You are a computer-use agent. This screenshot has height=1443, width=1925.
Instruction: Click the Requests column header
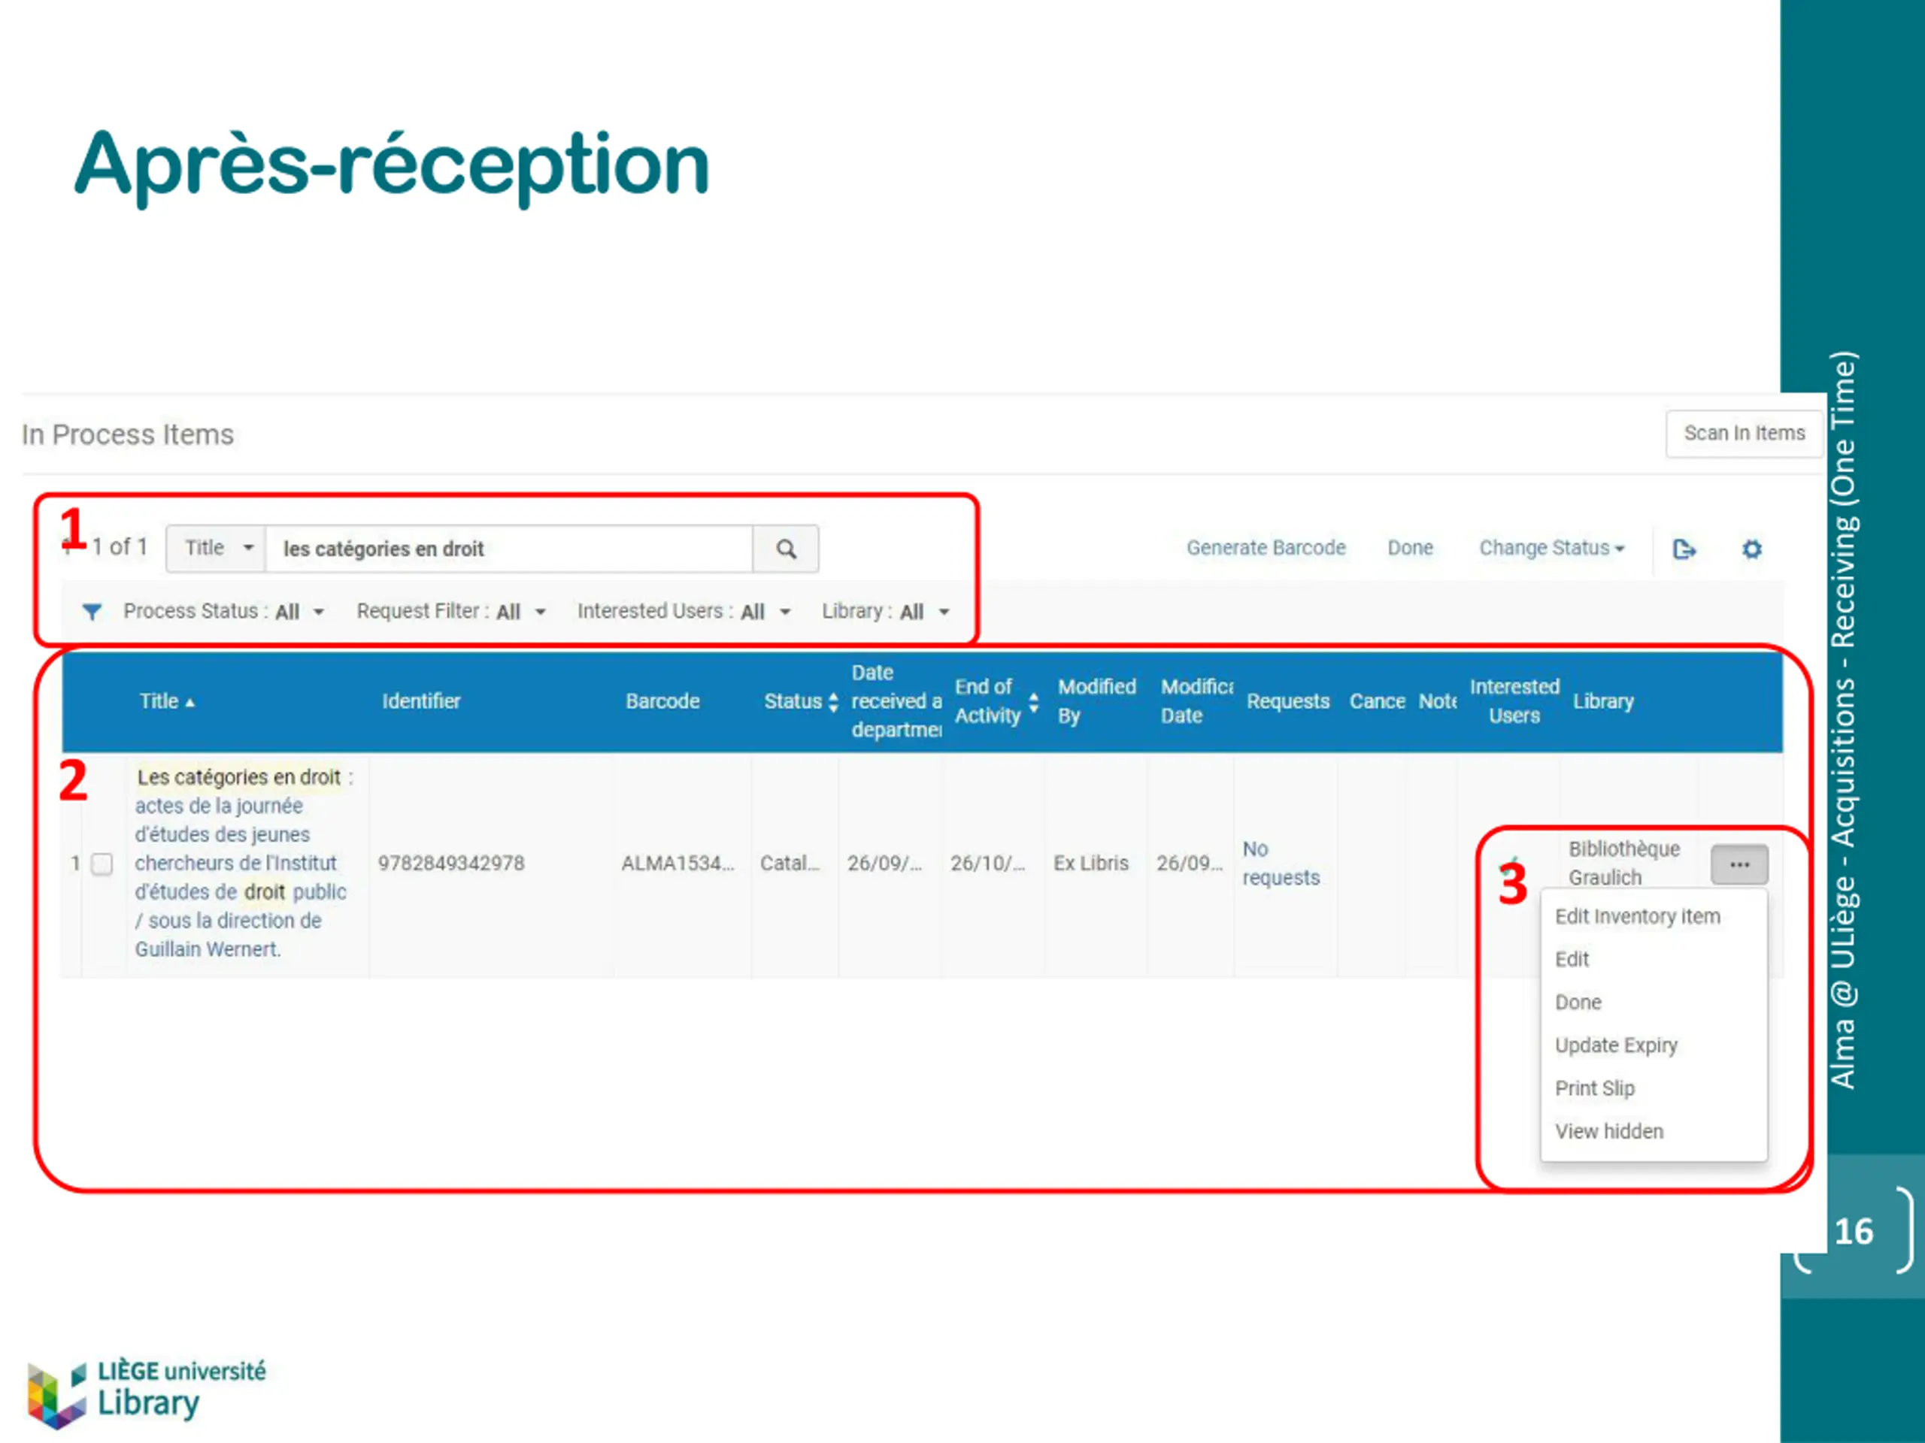pyautogui.click(x=1288, y=702)
